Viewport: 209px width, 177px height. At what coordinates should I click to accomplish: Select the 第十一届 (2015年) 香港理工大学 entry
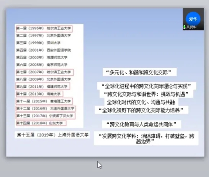coord(44,101)
